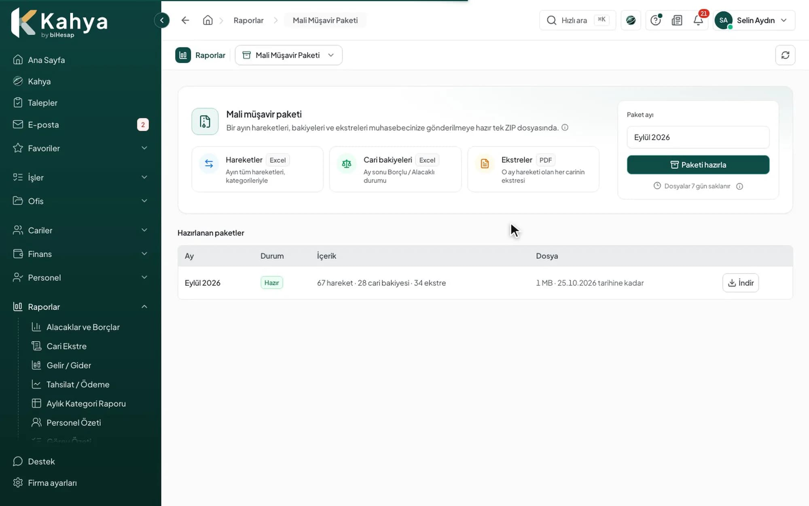Click the Raporlar chart icon in toolbar
Image resolution: width=809 pixels, height=506 pixels.
pyautogui.click(x=183, y=55)
